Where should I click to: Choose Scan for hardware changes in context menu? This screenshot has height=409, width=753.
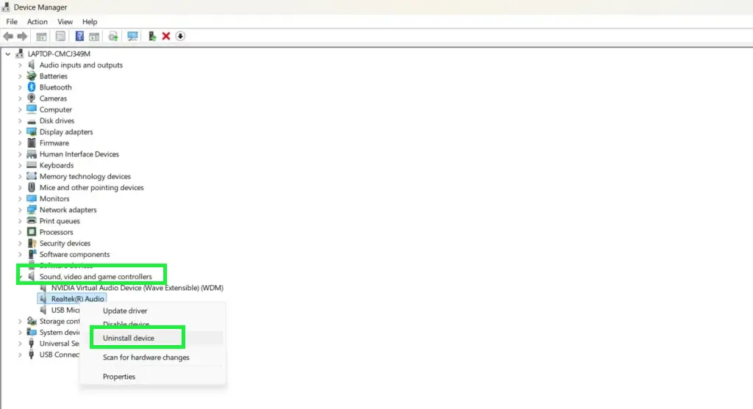[146, 357]
